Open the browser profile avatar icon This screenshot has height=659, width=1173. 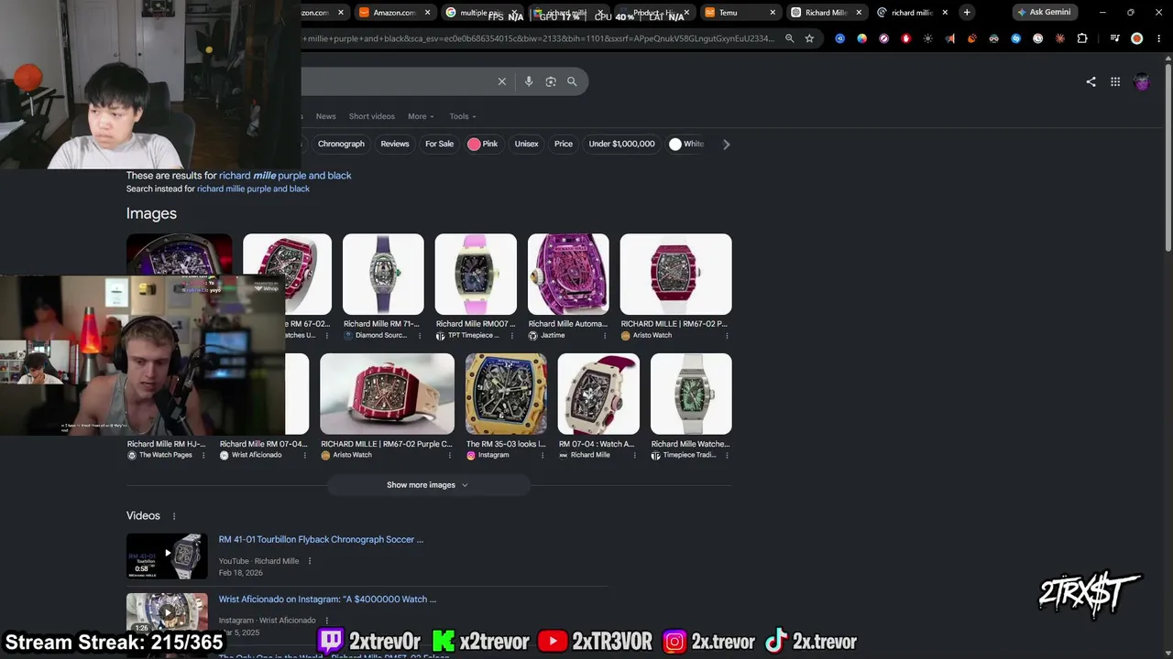point(1137,38)
